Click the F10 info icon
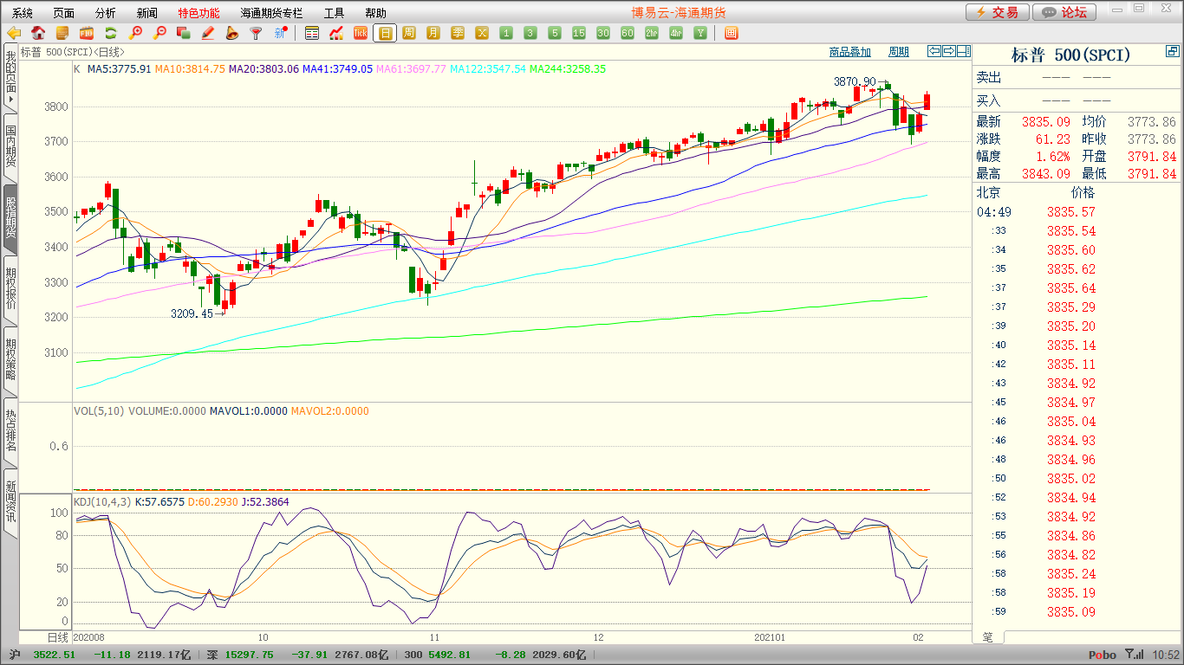The width and height of the screenshot is (1184, 665). pyautogui.click(x=87, y=33)
